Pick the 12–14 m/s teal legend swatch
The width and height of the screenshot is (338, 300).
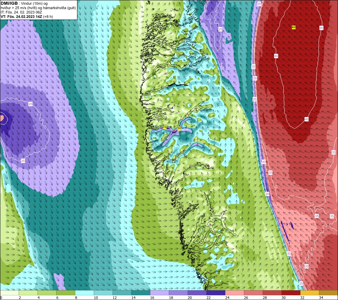point(122,293)
